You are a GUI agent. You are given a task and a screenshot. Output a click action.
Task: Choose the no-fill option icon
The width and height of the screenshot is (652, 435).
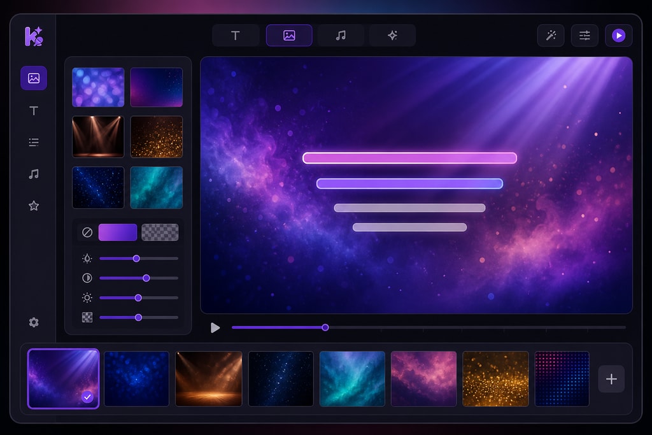87,232
